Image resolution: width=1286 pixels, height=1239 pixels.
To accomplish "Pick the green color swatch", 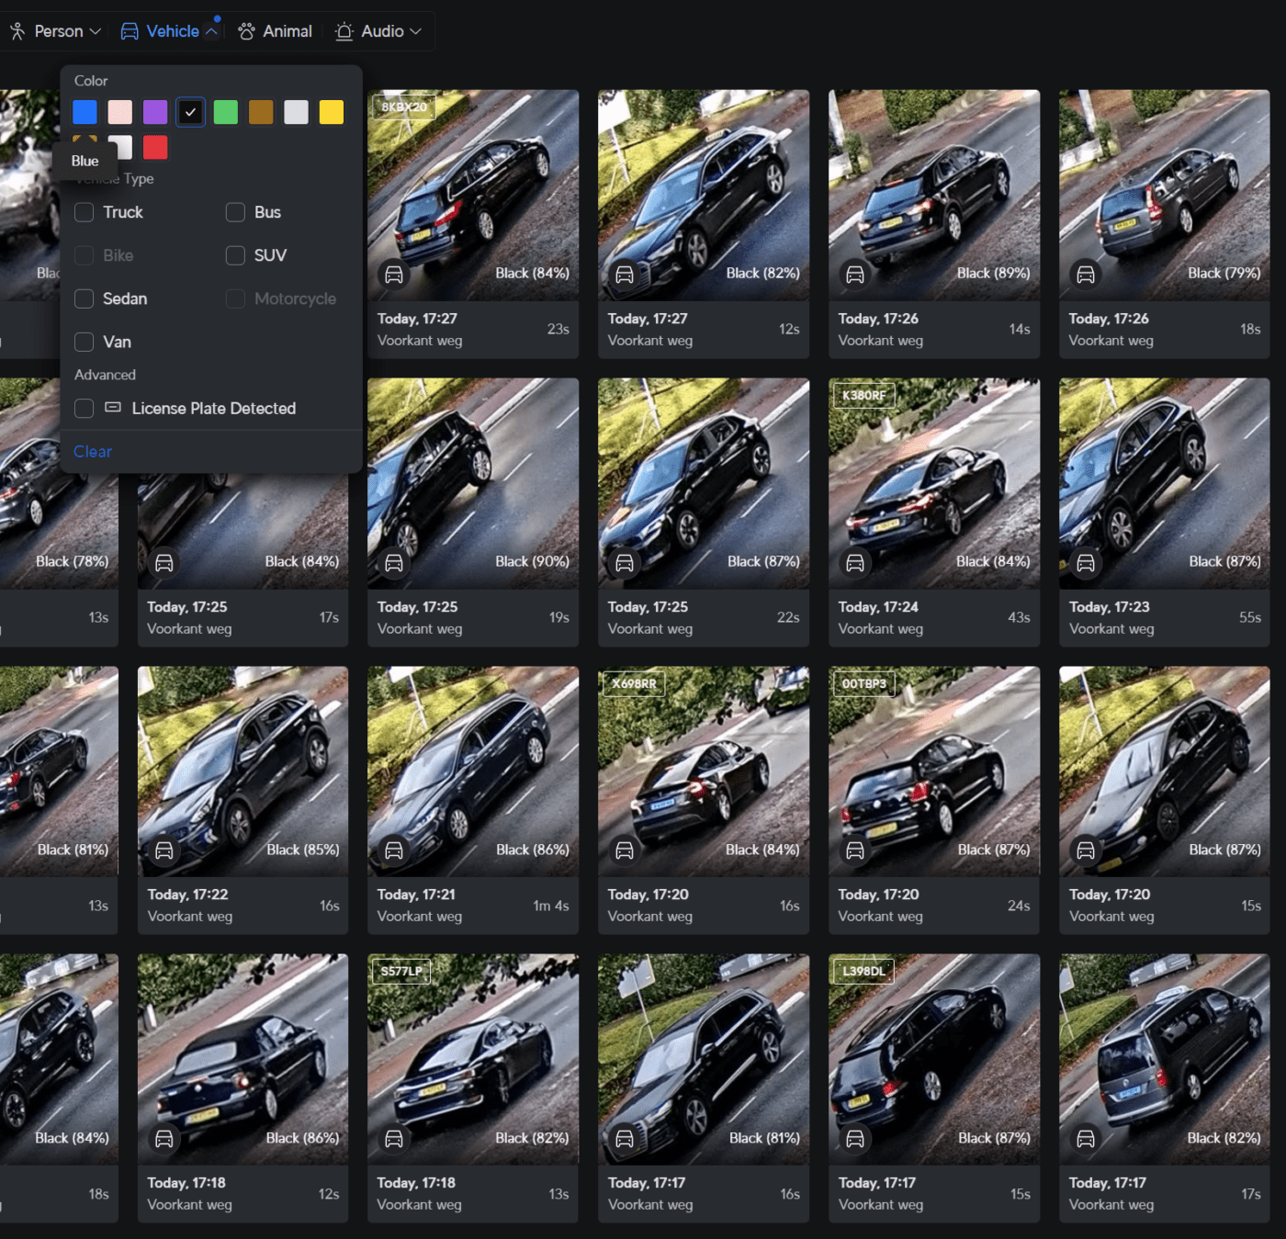I will (x=226, y=112).
